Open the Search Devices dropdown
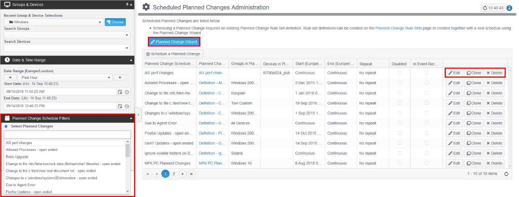This screenshot has height=197, width=519. click(x=127, y=48)
